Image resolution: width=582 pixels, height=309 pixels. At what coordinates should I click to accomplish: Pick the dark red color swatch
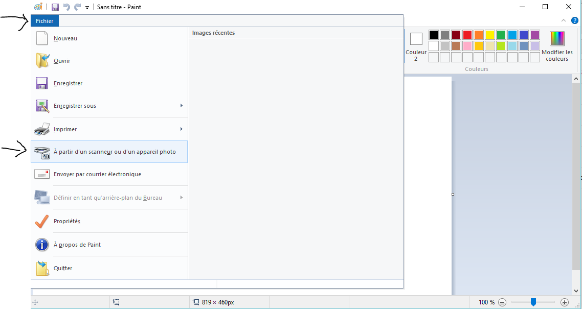pos(456,35)
